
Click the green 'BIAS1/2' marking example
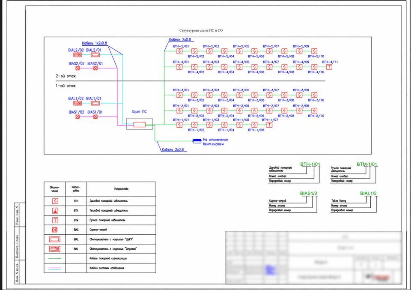(309, 194)
